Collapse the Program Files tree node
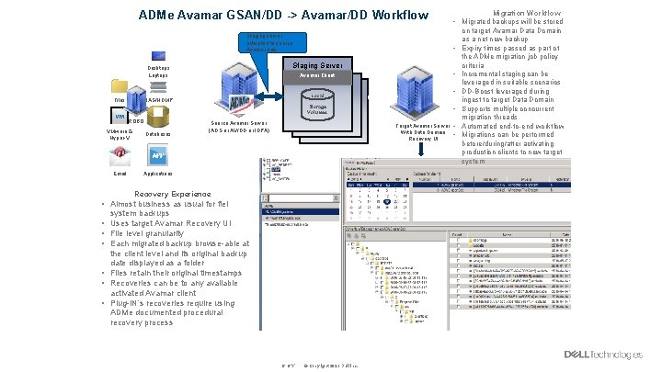662x372 pixels. tap(388, 302)
